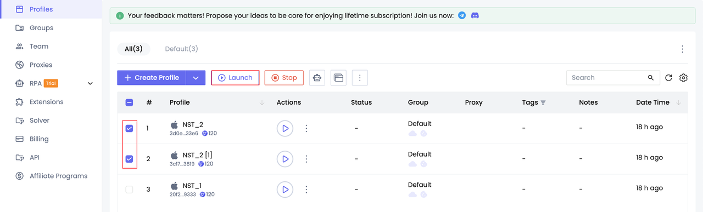Click the Group column header

(x=418, y=102)
